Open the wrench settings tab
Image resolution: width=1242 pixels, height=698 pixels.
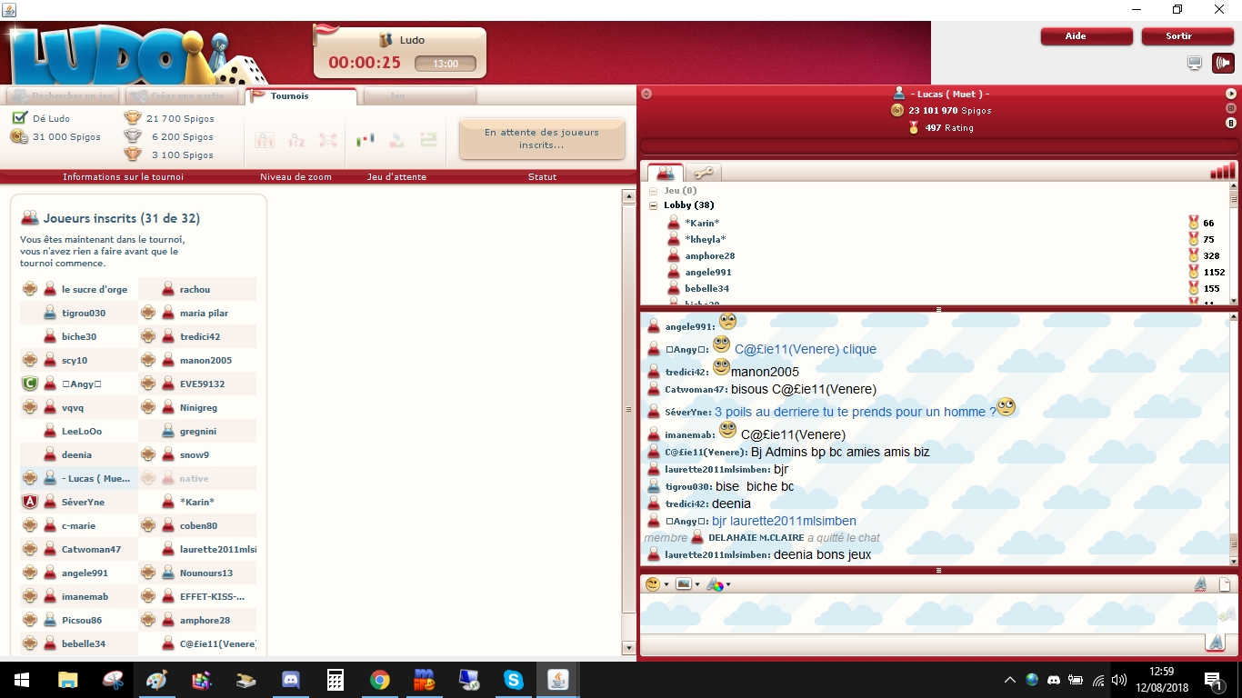(x=703, y=173)
